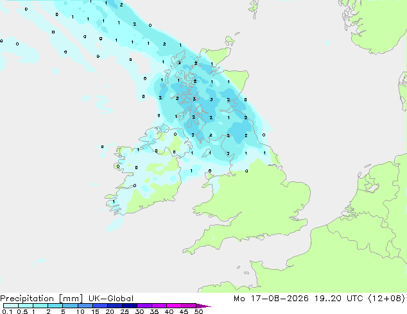Screen dimensions: 407x314
Task: Click the '25' legend scale label
Action: pos(125,311)
